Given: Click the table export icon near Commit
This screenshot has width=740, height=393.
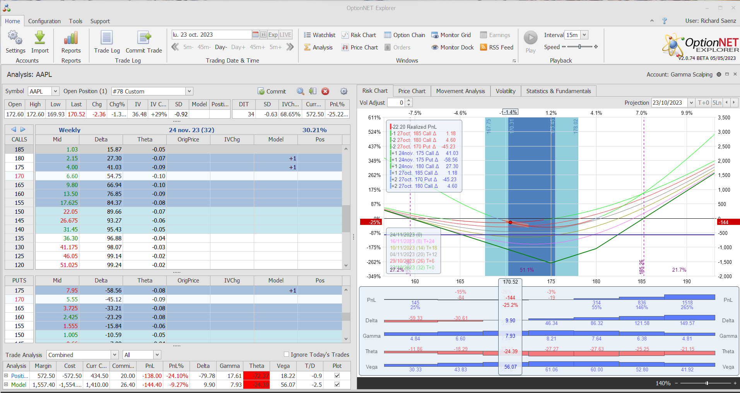Looking at the screenshot, I should [x=313, y=91].
